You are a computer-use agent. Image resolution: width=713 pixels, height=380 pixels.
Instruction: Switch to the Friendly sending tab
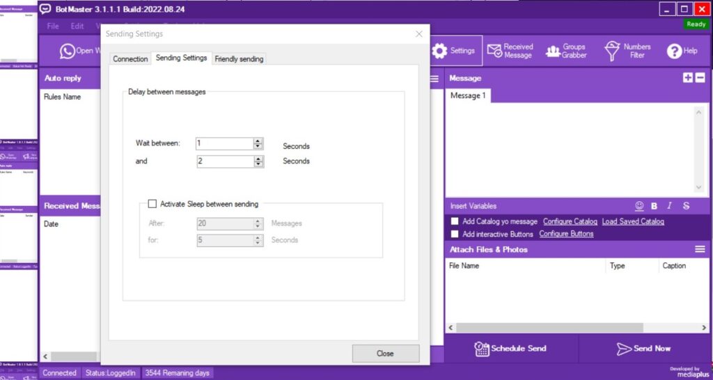[239, 59]
